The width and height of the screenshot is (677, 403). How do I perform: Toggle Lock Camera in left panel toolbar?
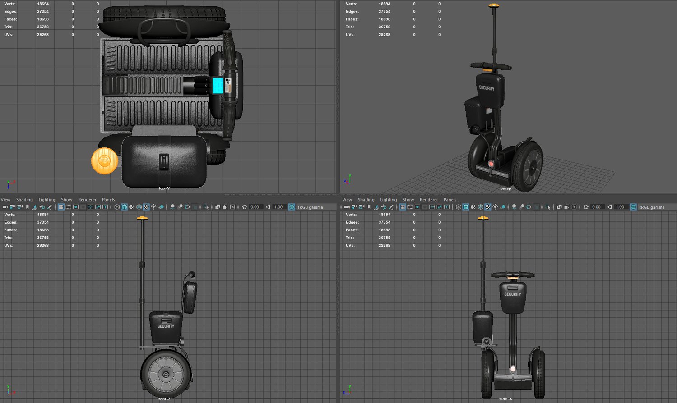[x=13, y=207]
